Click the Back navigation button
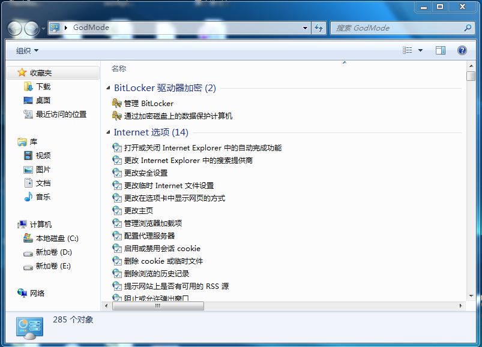The image size is (482, 347). (14, 29)
